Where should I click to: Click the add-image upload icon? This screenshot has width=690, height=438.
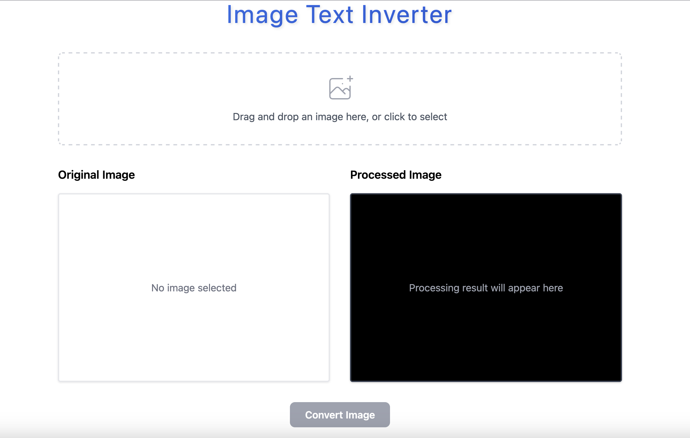[341, 88]
